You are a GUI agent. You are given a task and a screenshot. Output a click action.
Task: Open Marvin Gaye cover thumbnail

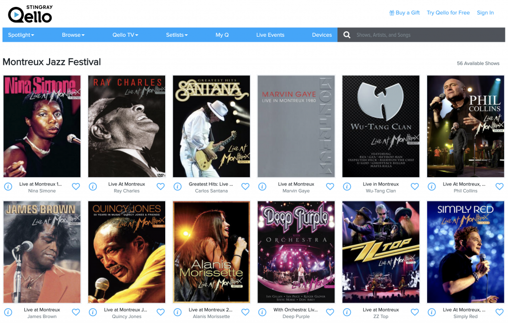[x=296, y=127]
